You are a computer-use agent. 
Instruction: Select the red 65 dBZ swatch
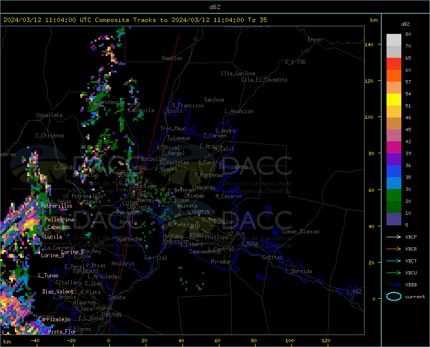(394, 63)
